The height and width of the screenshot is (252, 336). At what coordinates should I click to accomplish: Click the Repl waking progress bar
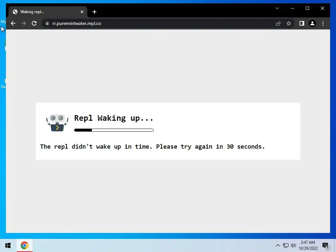coord(114,130)
